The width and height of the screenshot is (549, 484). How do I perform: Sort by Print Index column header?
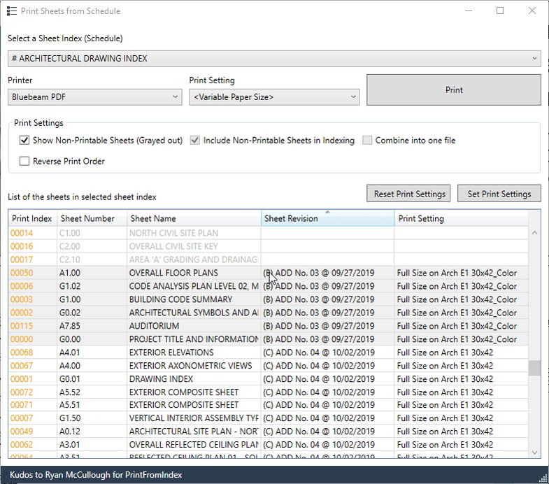click(33, 218)
